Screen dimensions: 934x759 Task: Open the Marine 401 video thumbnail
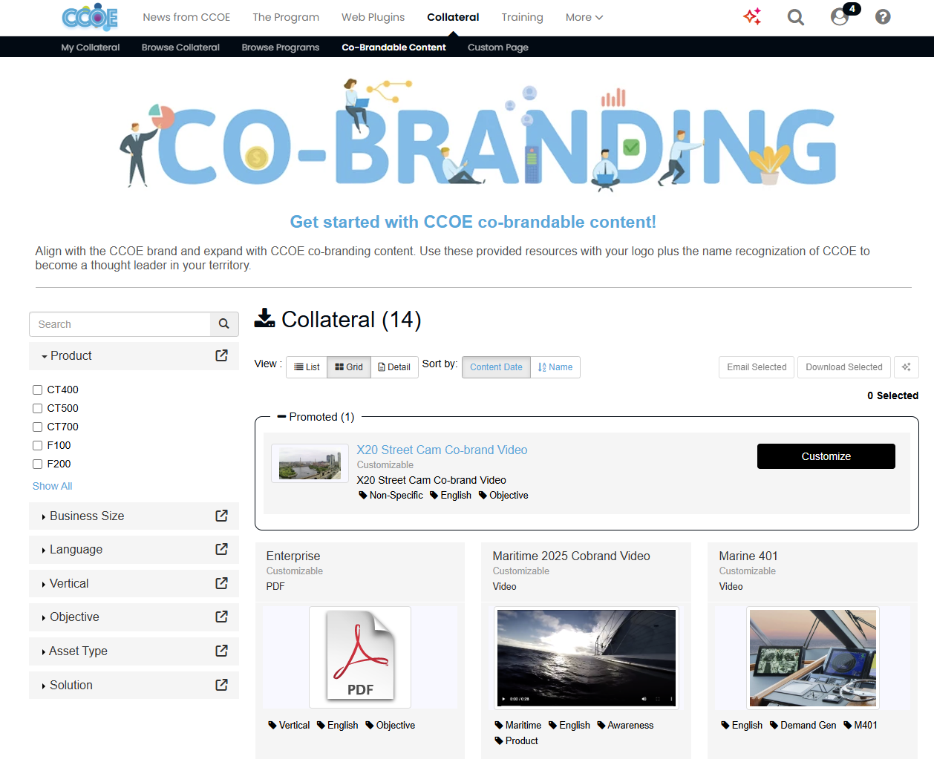click(x=812, y=658)
